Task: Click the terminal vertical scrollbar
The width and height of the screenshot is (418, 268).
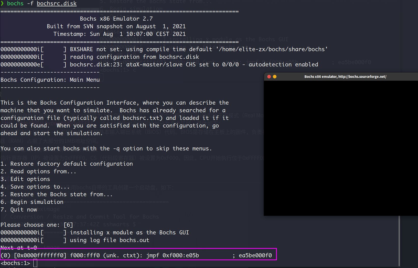Action: pos(399,241)
